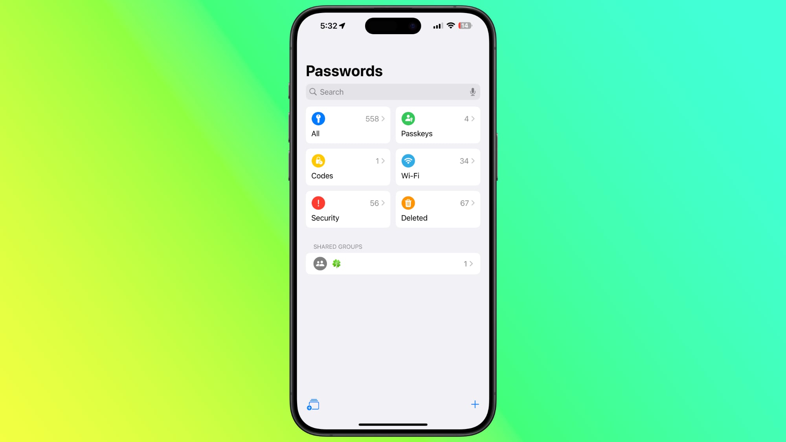Viewport: 786px width, 442px height.
Task: Tap the import passwords button
Action: (x=312, y=404)
